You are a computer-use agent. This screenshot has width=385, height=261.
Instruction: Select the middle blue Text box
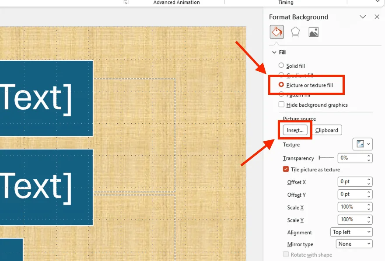pyautogui.click(x=46, y=187)
